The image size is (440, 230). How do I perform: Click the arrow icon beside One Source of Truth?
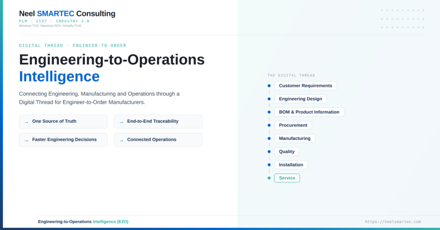pyautogui.click(x=26, y=122)
